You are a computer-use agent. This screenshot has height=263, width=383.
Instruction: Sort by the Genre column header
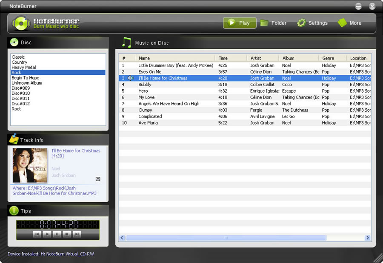[333, 58]
